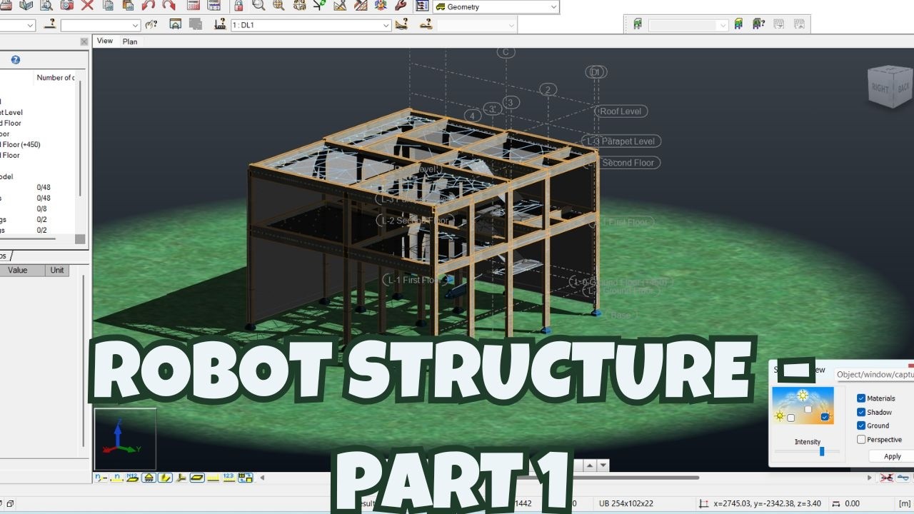The width and height of the screenshot is (914, 514).
Task: Click the "UB 254x102x22" status bar section
Action: (x=626, y=503)
